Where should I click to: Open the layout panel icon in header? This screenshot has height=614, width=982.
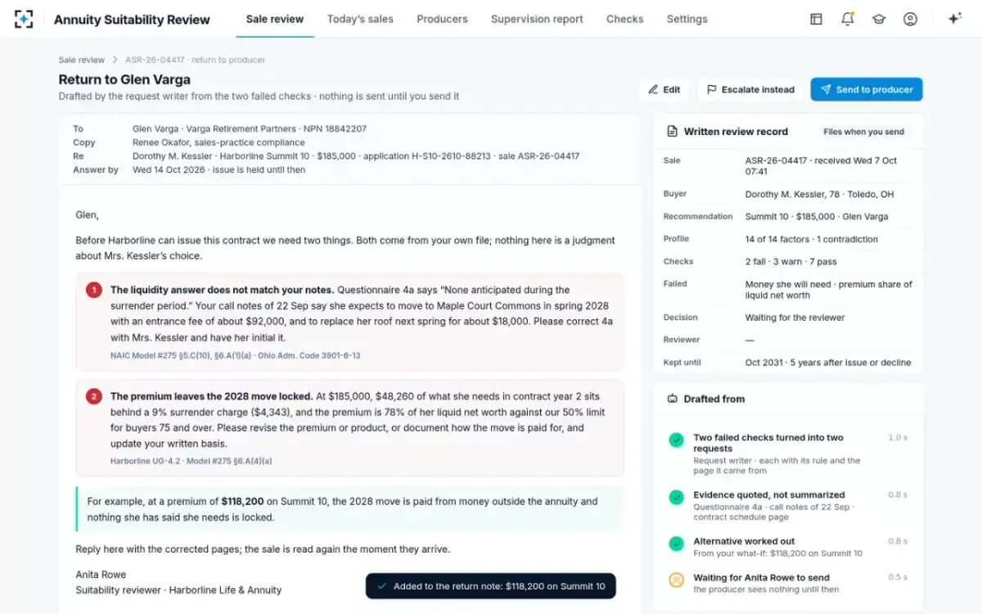816,19
